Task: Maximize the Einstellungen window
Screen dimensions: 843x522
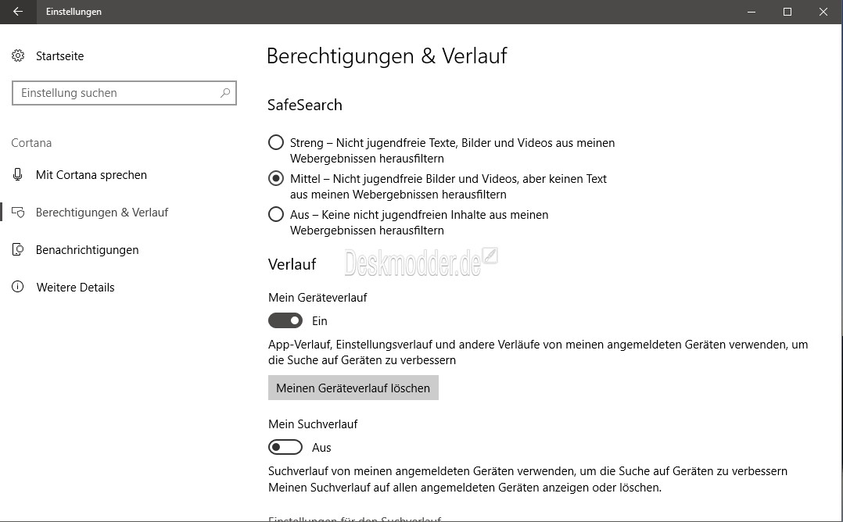Action: pyautogui.click(x=787, y=12)
